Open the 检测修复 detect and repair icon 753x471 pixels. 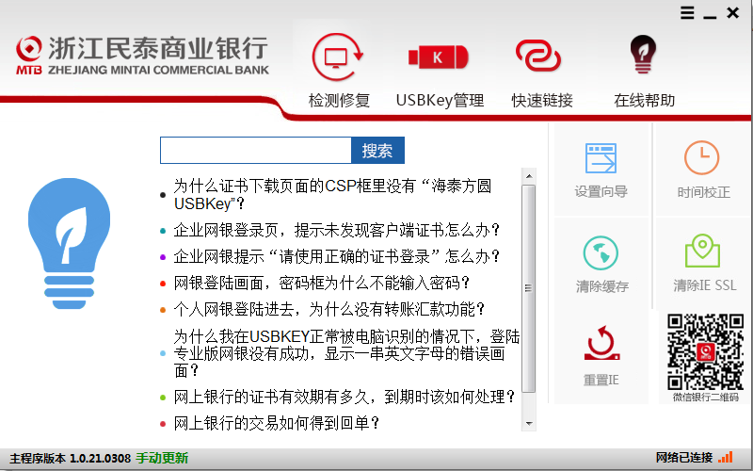pos(338,57)
